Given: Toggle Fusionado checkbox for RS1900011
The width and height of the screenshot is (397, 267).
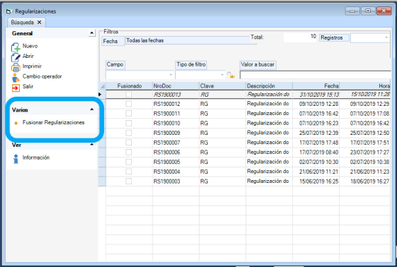Looking at the screenshot, I should point(128,114).
